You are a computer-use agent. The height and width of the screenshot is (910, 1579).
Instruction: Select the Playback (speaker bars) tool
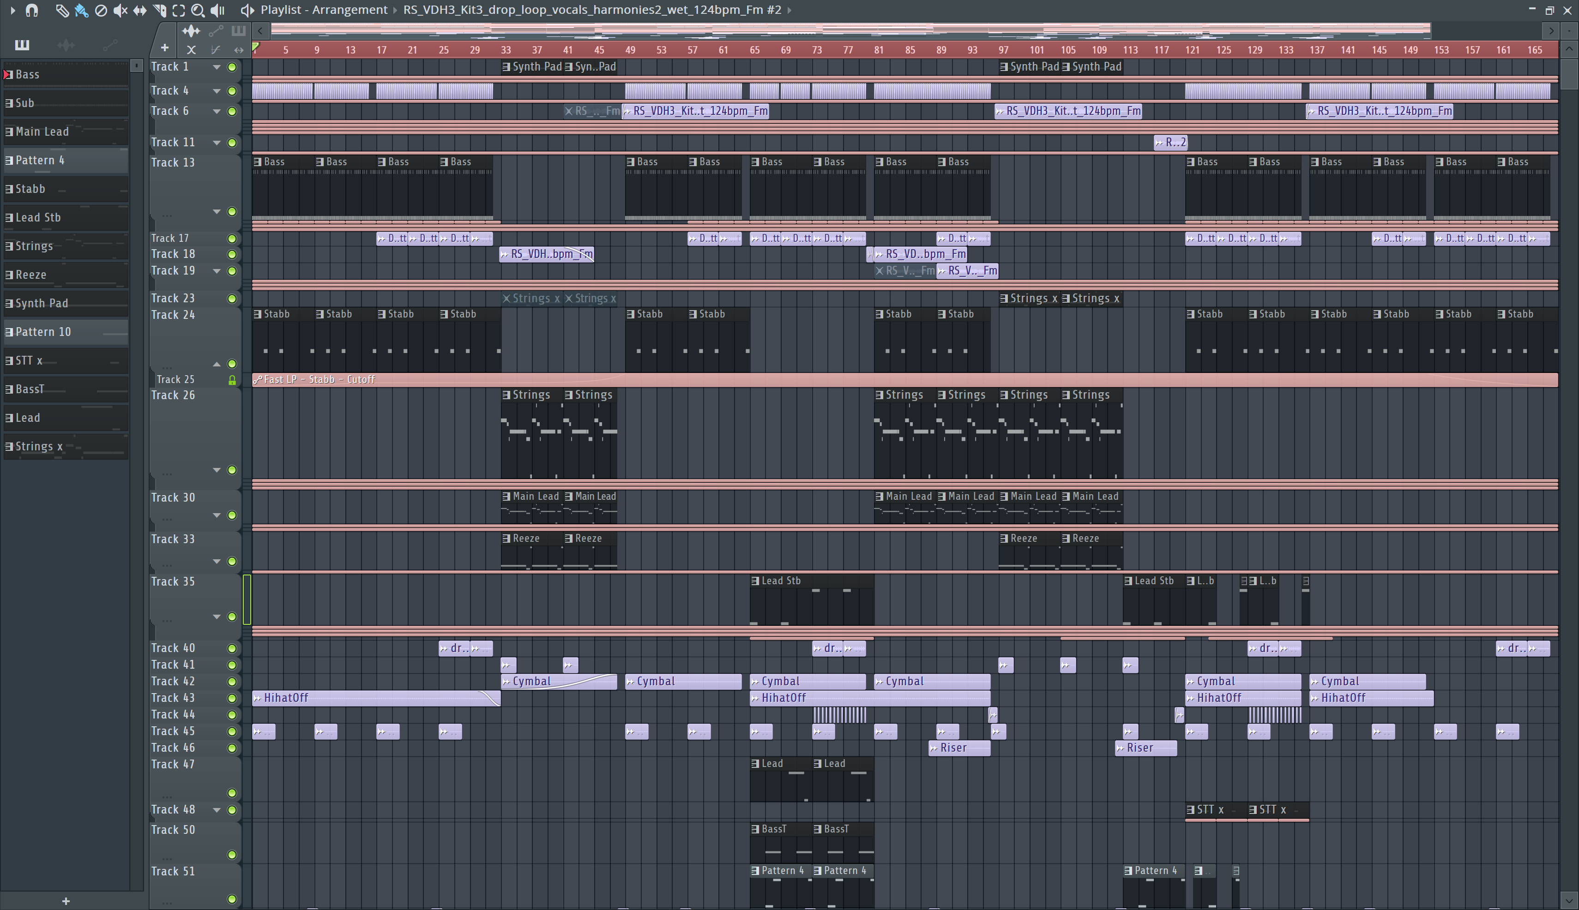pos(217,10)
